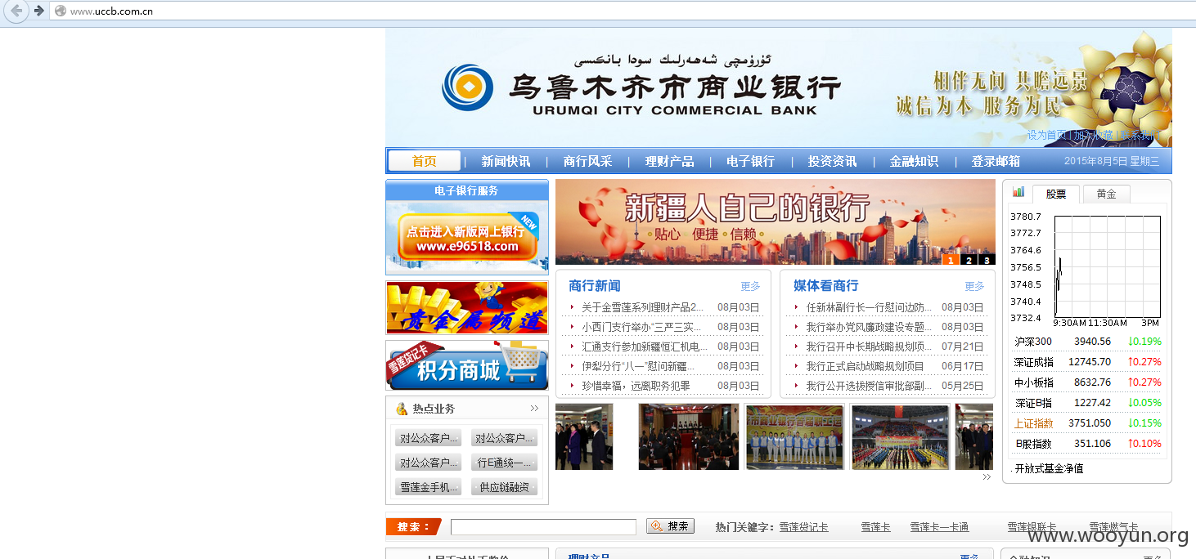Viewport: 1196px width, 559px height.
Task: Open the 登录邮箱 navigation item
Action: 996,162
